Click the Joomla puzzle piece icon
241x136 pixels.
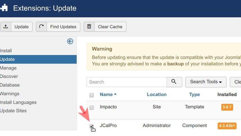4,8
